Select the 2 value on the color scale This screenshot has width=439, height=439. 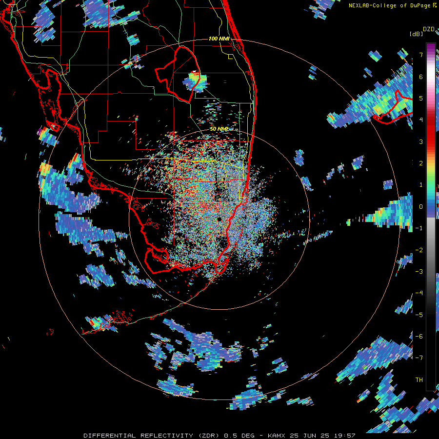point(421,163)
